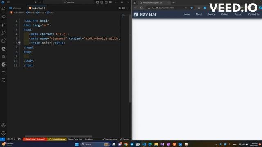This screenshot has height=147, width=262.
Task: Click the Nav Bar logo icon
Action: click(136, 15)
